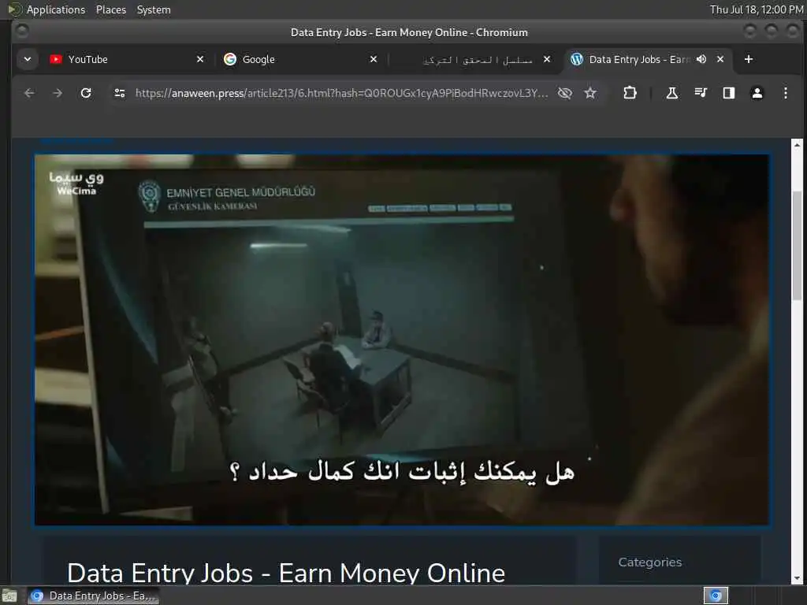The height and width of the screenshot is (605, 807).
Task: Click the Categories sidebar heading
Action: pos(650,562)
